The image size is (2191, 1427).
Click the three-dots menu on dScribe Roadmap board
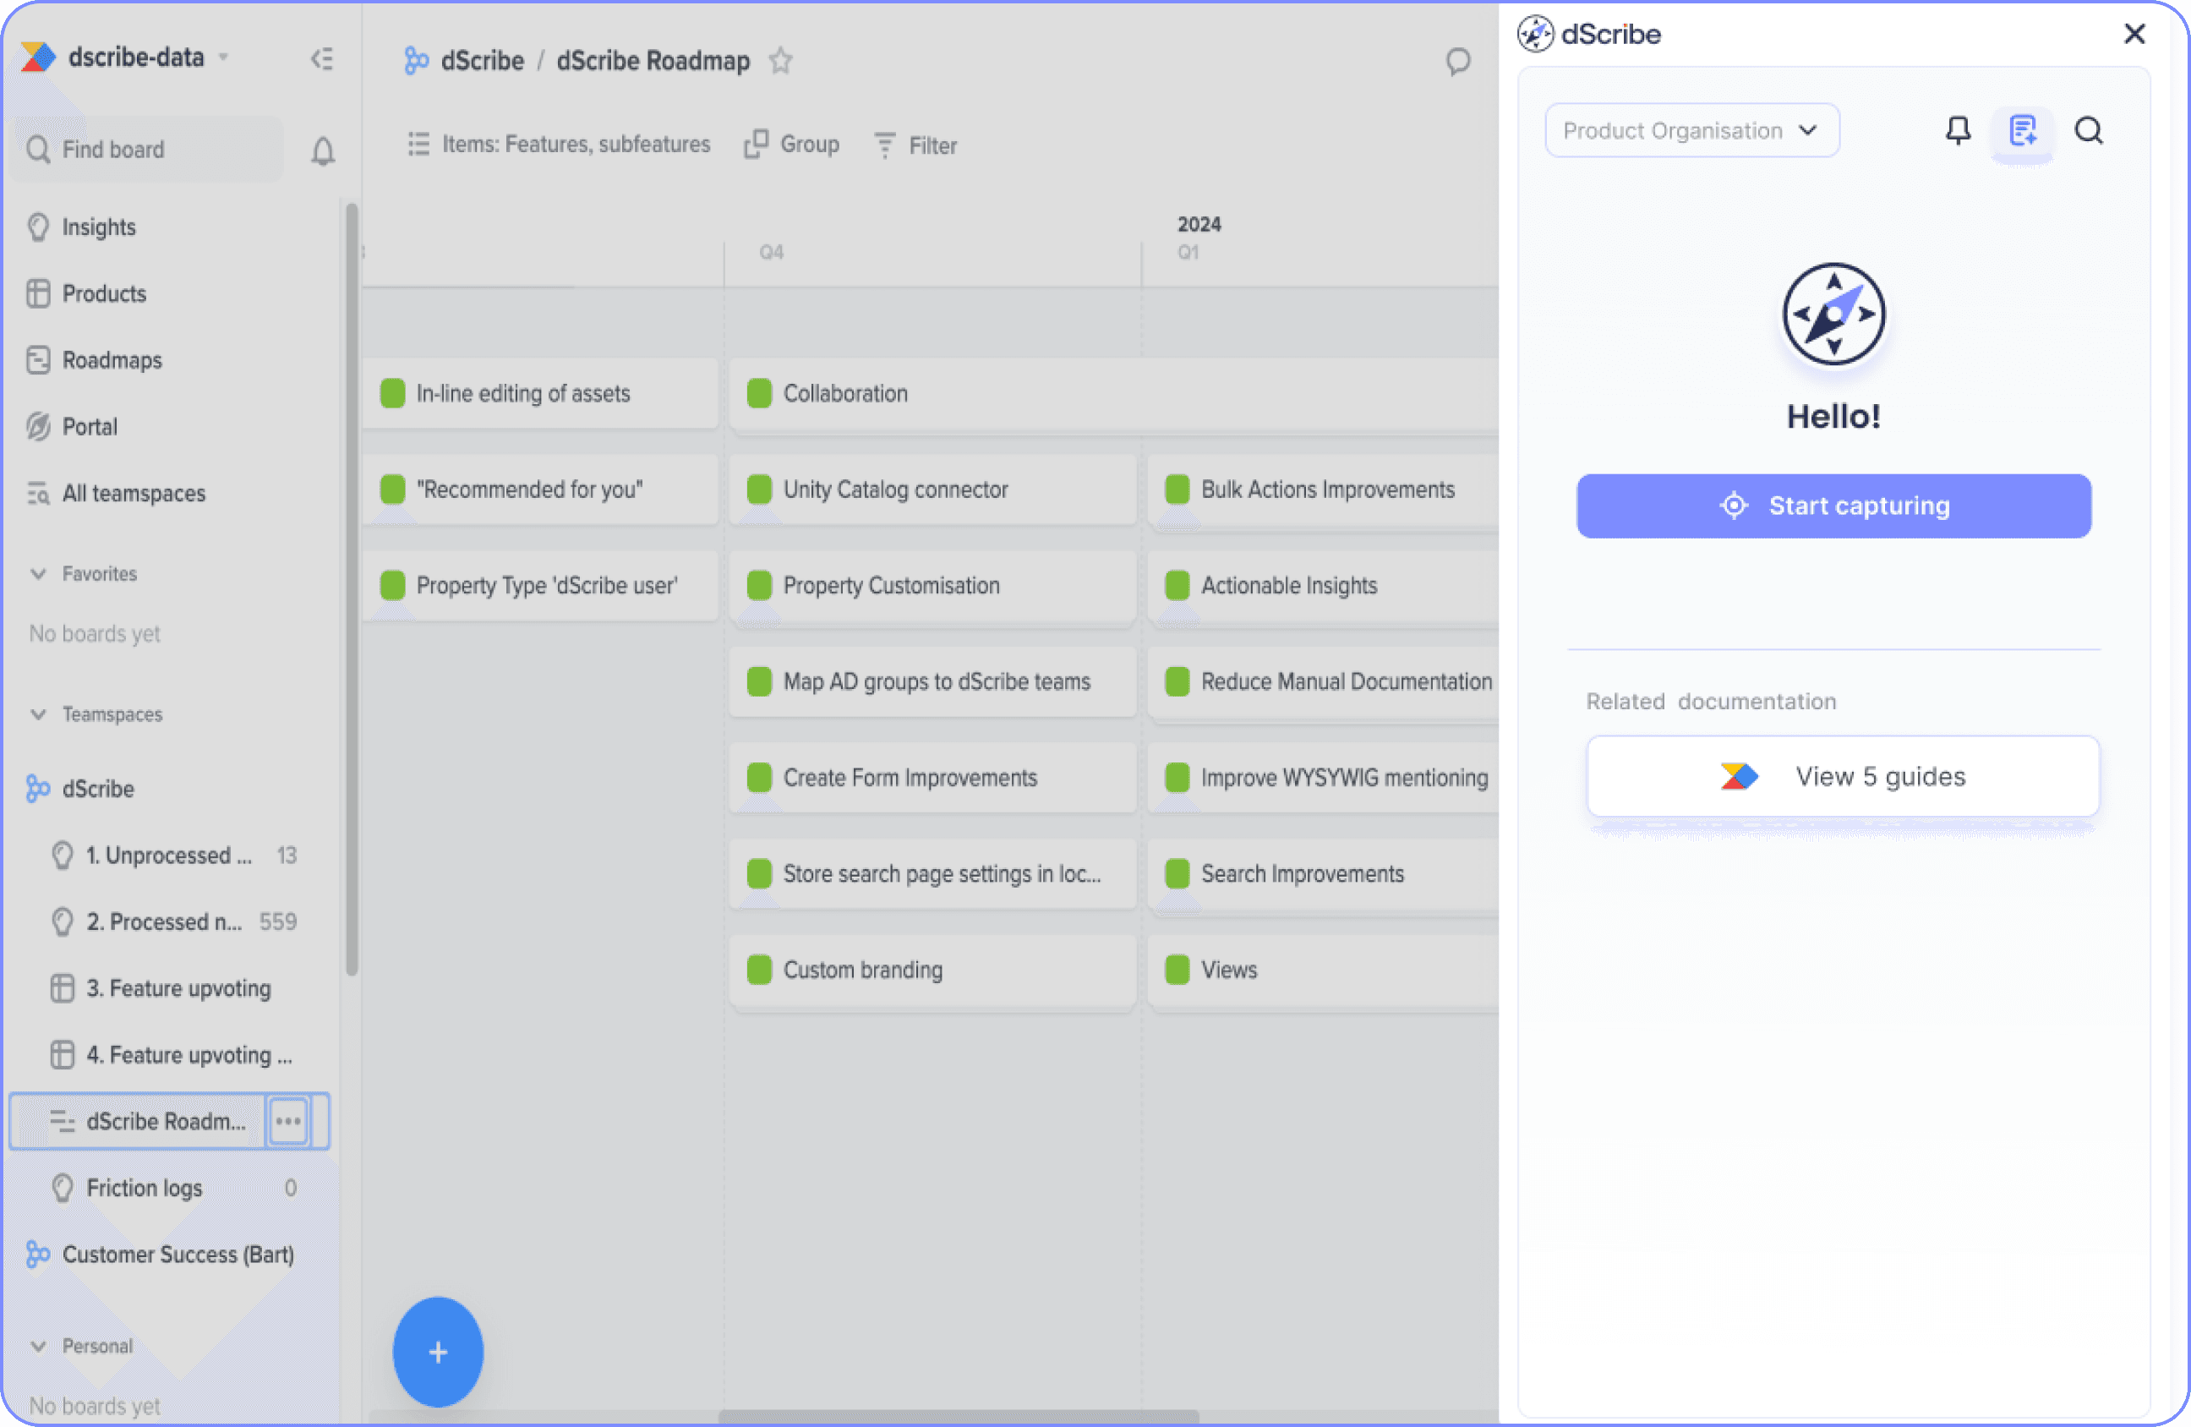tap(288, 1121)
